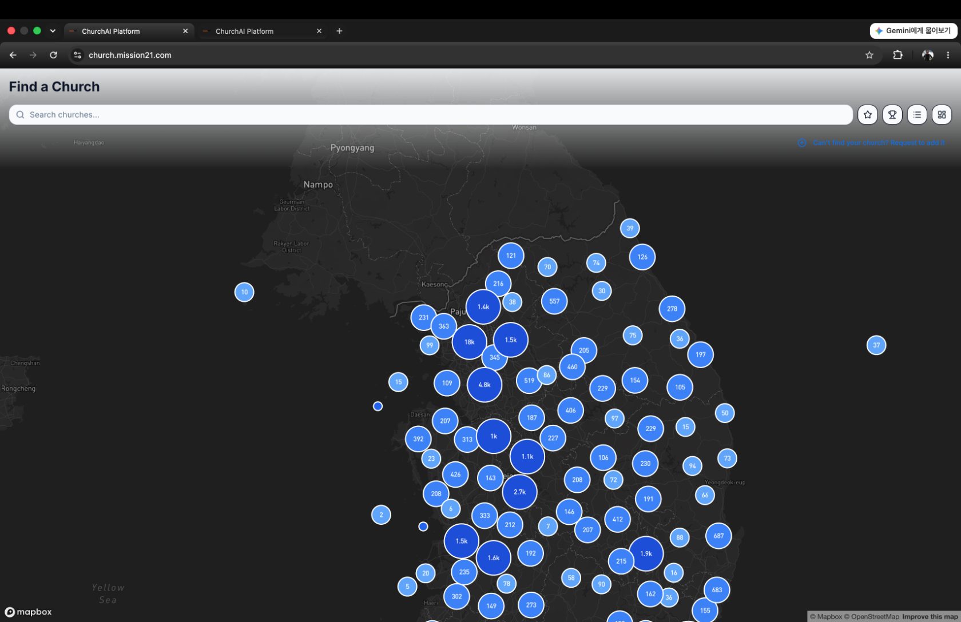Image resolution: width=961 pixels, height=622 pixels.
Task: Click 'Can't find your church? Request to add it'
Action: [879, 143]
